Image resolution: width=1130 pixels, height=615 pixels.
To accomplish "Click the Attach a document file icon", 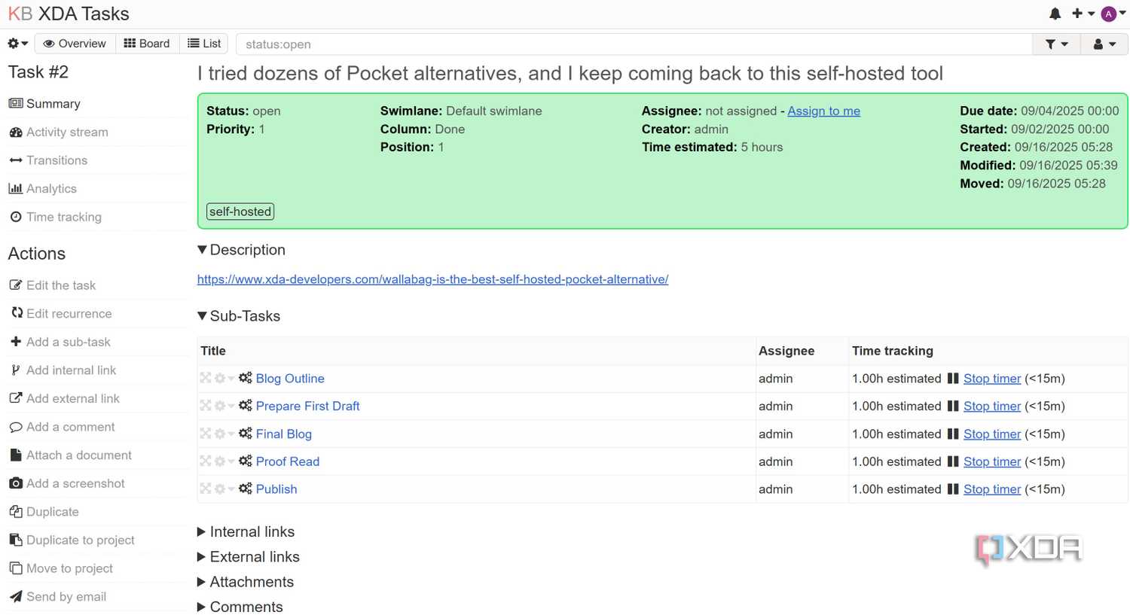I will 16,455.
